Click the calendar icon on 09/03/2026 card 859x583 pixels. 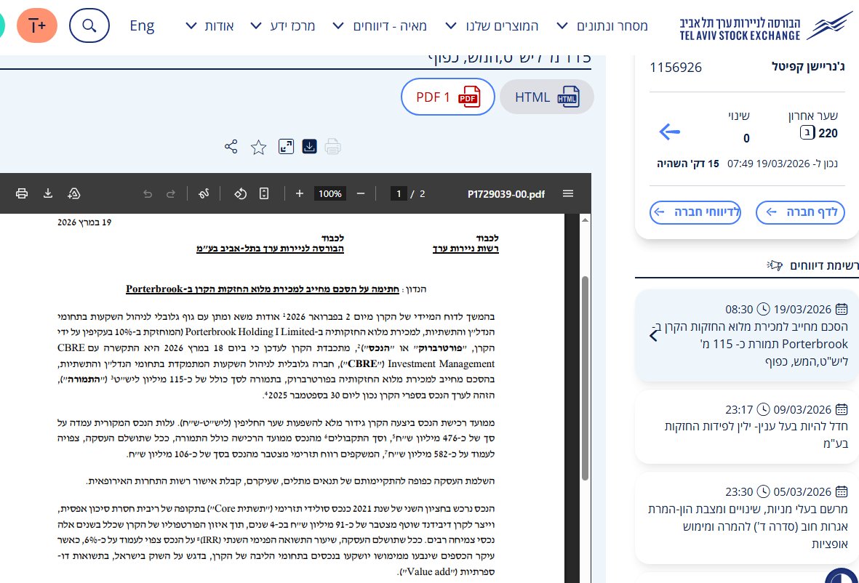tap(842, 409)
